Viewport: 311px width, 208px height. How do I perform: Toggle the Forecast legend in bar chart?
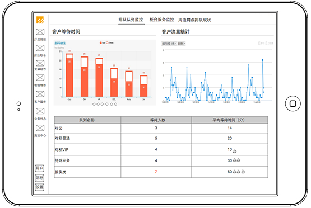click(x=110, y=42)
